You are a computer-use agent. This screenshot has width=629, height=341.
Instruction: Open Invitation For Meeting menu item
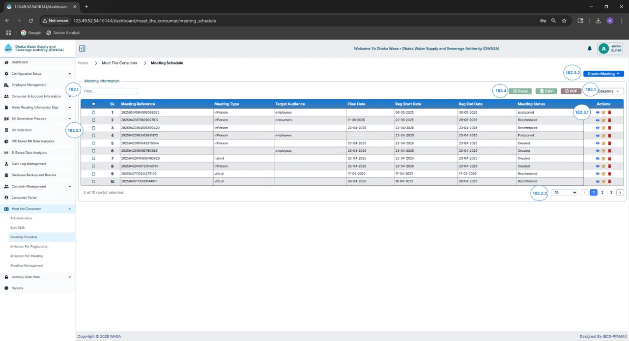coord(27,256)
